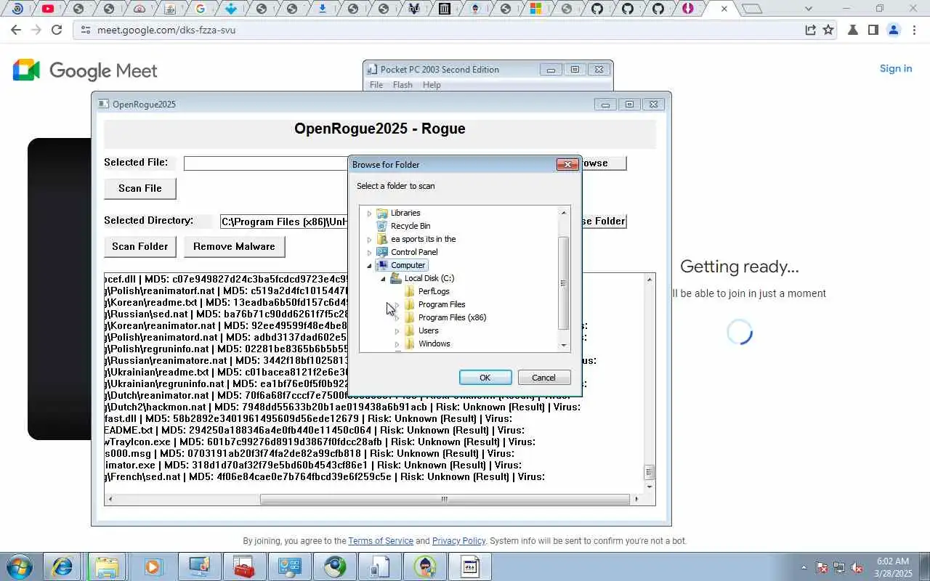
Task: Click the Remove Malware button
Action: (x=234, y=246)
